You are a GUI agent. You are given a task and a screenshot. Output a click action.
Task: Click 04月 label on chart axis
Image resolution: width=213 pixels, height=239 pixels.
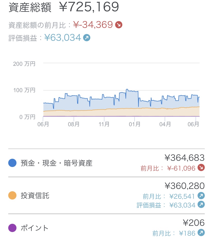(x=165, y=124)
